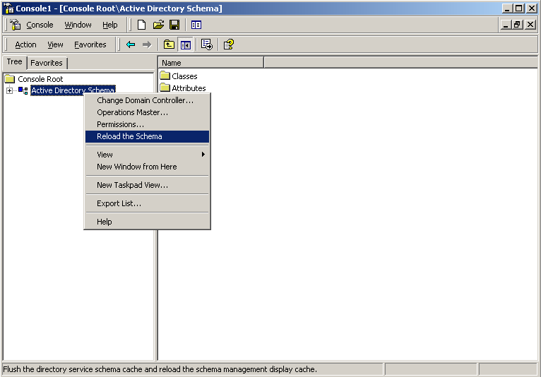
Task: Click the New console document icon
Action: [141, 25]
